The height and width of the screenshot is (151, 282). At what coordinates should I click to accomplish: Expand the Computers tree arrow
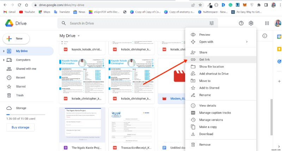point(4,60)
